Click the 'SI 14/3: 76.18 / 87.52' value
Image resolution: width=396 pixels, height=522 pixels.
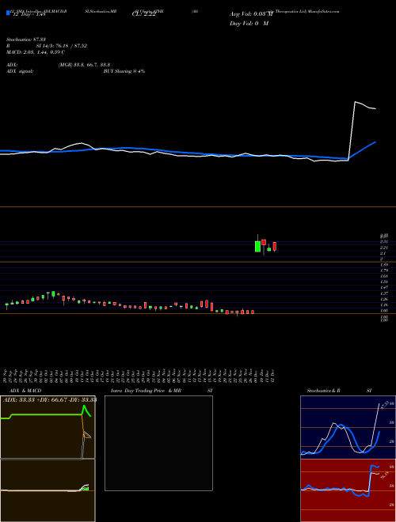point(62,46)
